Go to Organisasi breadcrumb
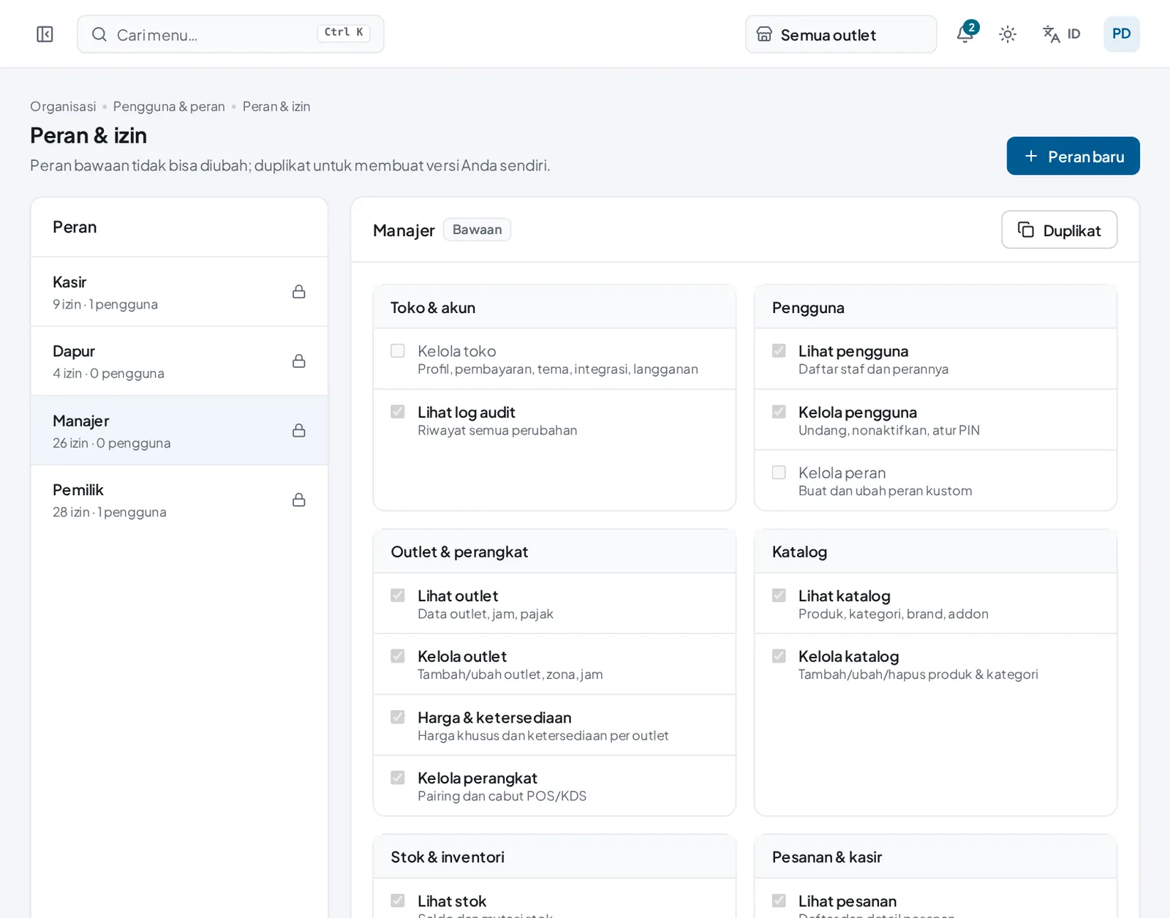Image resolution: width=1170 pixels, height=918 pixels. tap(63, 107)
